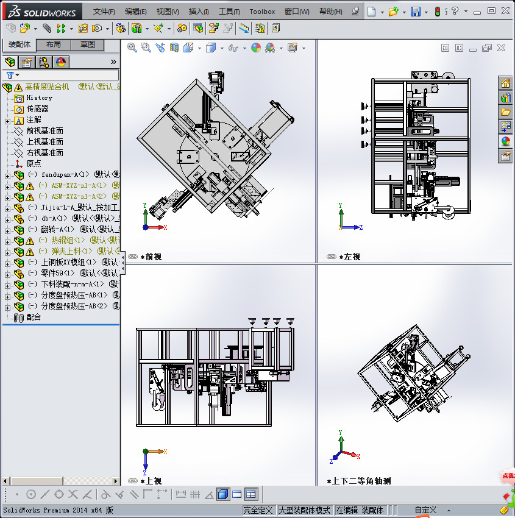Click the feature tree horizontal scrollbar
This screenshot has height=518, width=515.
tap(60, 481)
